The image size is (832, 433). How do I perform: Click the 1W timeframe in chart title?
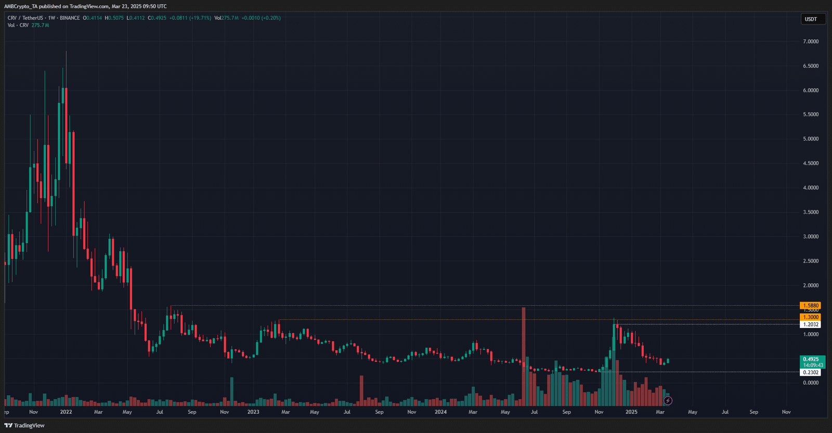click(51, 18)
